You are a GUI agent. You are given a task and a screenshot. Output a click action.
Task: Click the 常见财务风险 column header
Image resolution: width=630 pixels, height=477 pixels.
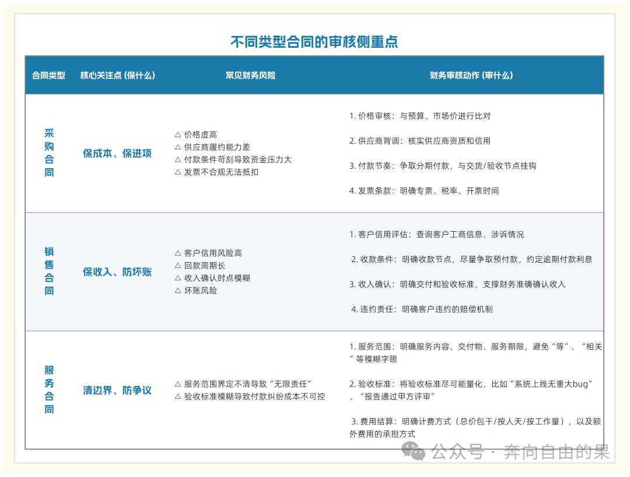(x=250, y=75)
